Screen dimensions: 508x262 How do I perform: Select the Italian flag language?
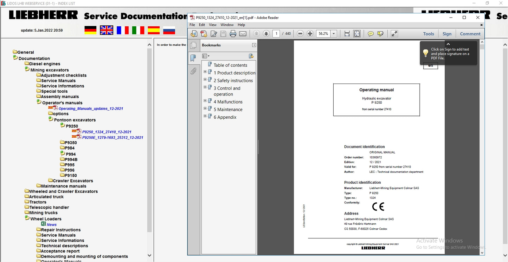(x=138, y=30)
